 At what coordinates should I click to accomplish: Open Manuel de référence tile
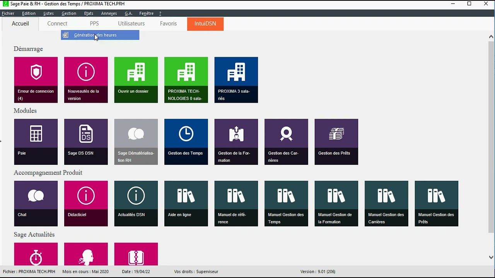click(x=236, y=203)
